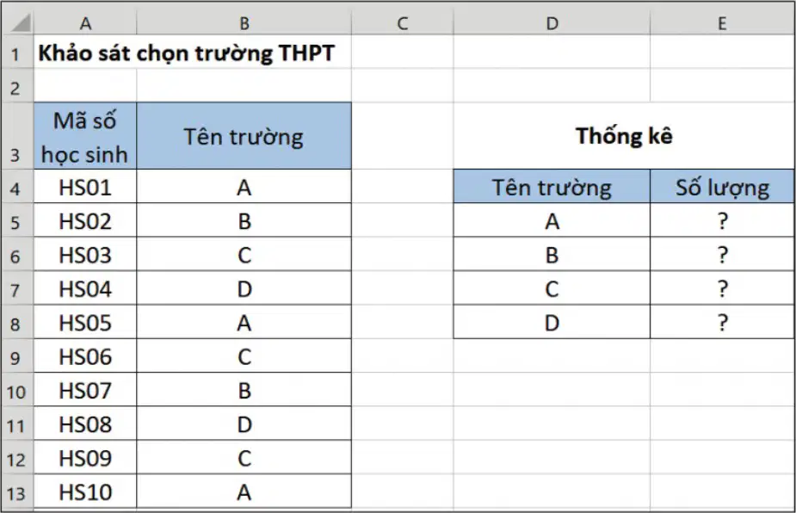The image size is (796, 513).
Task: Click the question mark cell for school A
Action: click(722, 220)
